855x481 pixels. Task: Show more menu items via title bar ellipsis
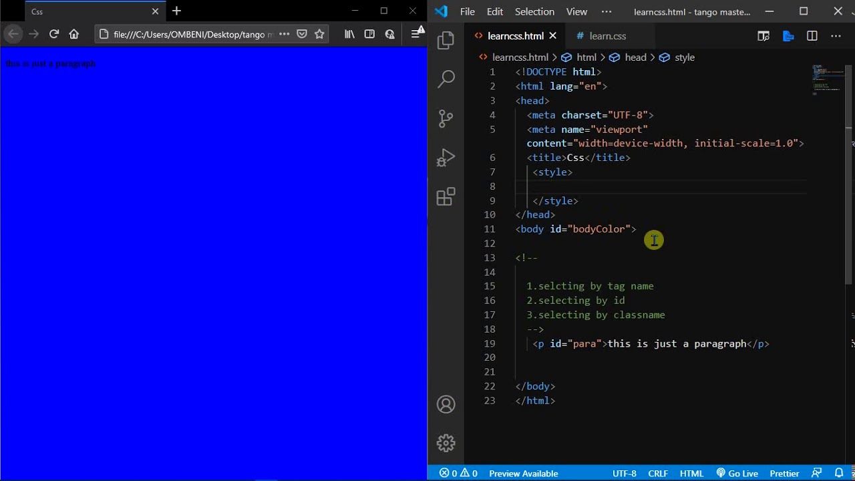(607, 11)
